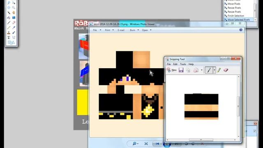Select the Move Selection tool in Paint.NET

click(x=14, y=3)
